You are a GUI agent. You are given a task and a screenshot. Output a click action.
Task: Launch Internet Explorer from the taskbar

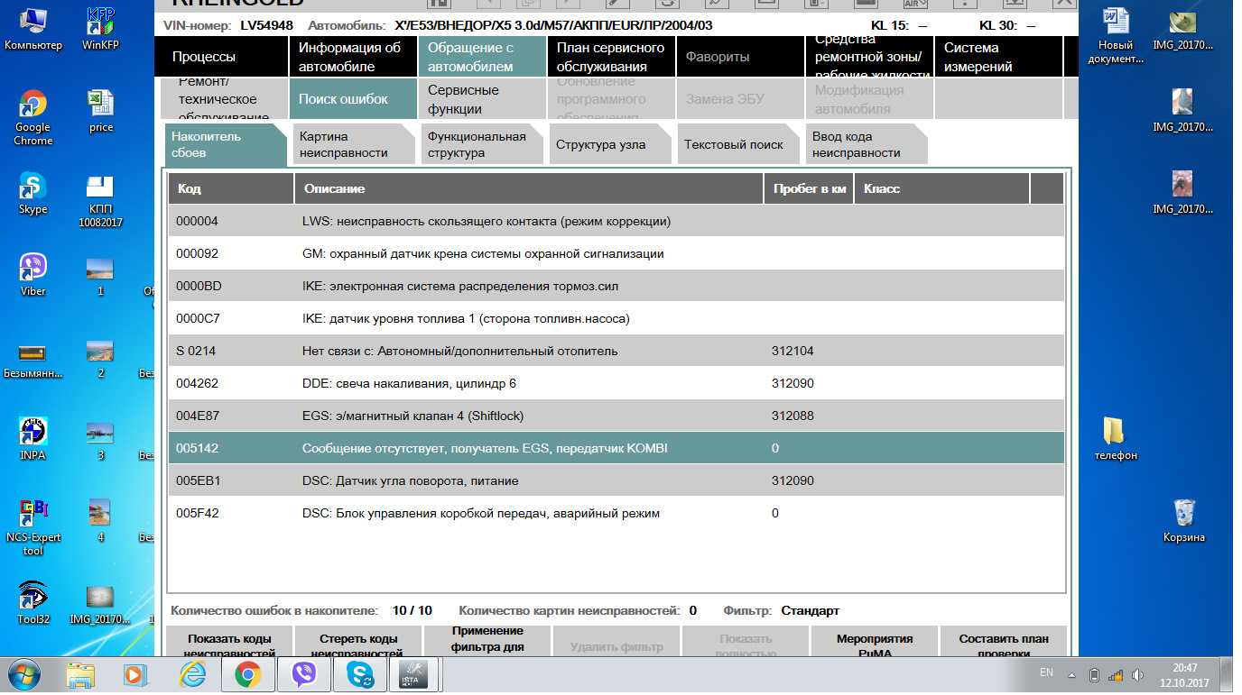[192, 674]
